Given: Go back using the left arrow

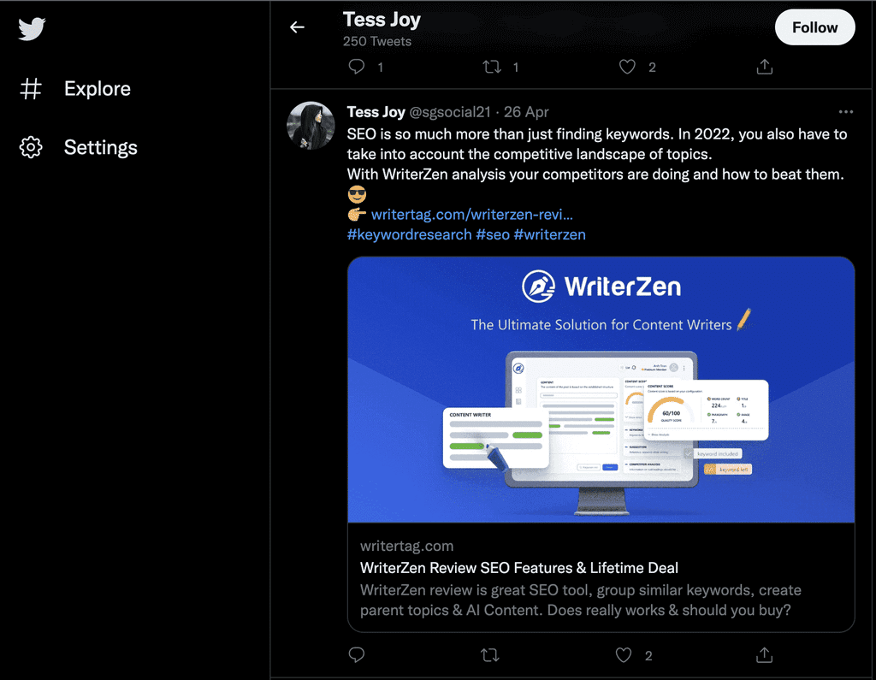Looking at the screenshot, I should pos(297,27).
